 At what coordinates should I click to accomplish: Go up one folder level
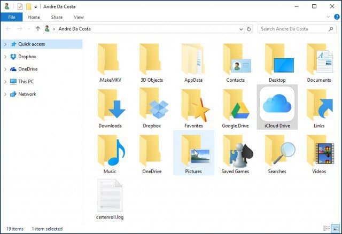[x=38, y=28]
